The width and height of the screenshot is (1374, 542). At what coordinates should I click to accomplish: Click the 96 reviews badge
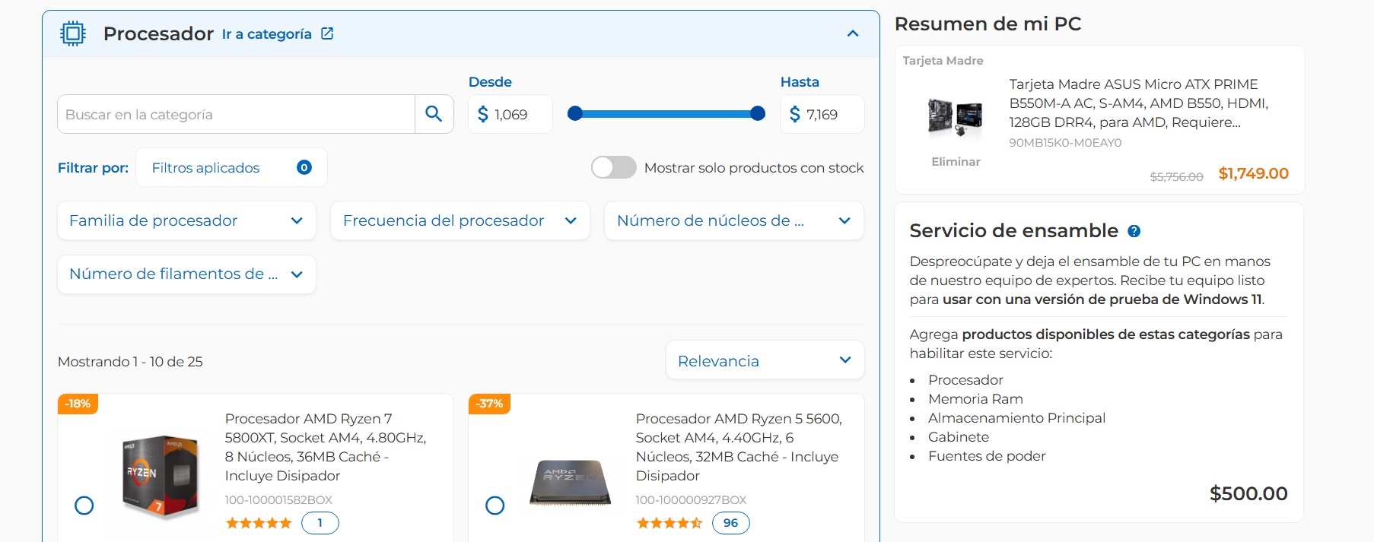click(x=730, y=523)
